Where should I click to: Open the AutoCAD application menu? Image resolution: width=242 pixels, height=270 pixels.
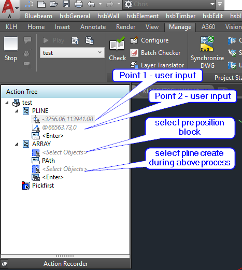point(9,9)
